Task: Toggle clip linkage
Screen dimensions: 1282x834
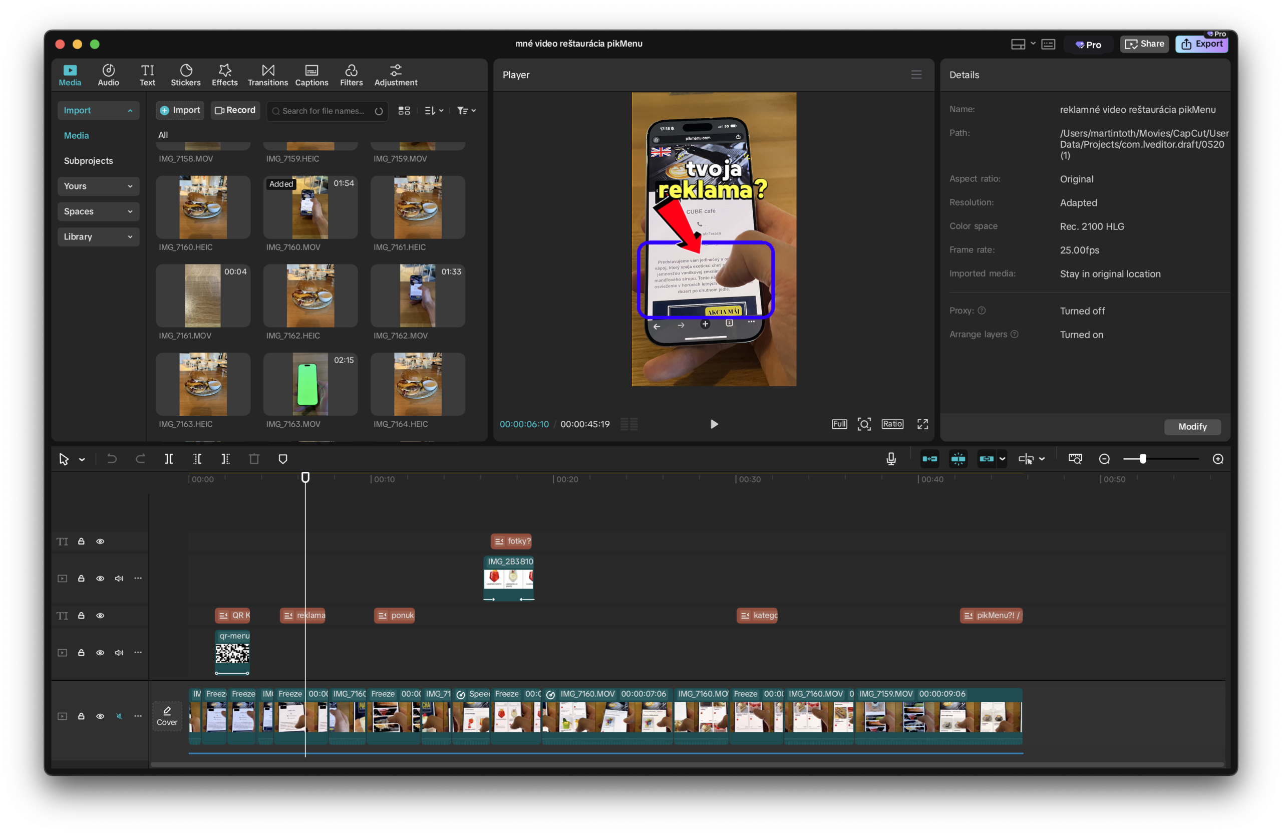Action: click(x=986, y=459)
